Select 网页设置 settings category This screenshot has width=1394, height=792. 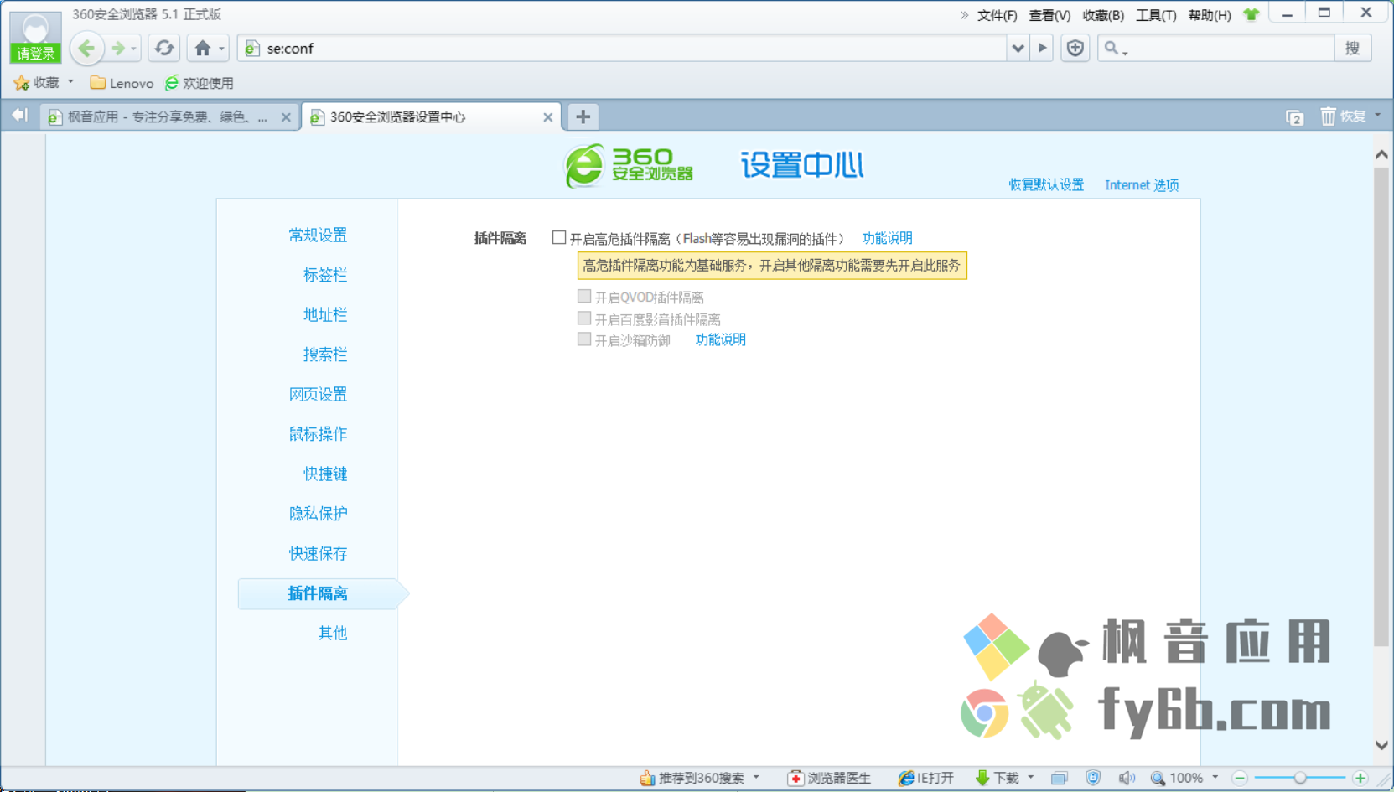(x=318, y=394)
